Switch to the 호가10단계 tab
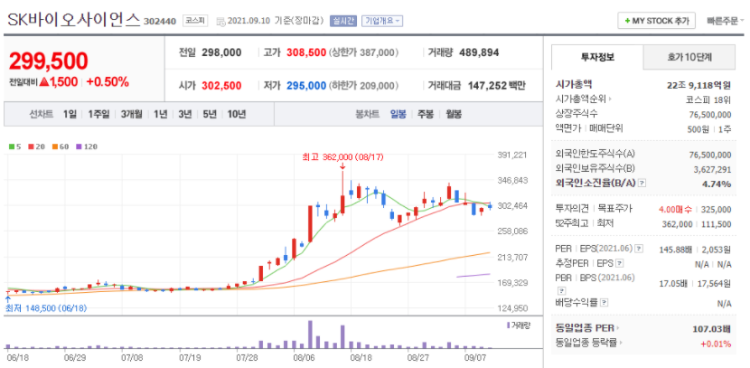The width and height of the screenshot is (750, 368). point(689,58)
